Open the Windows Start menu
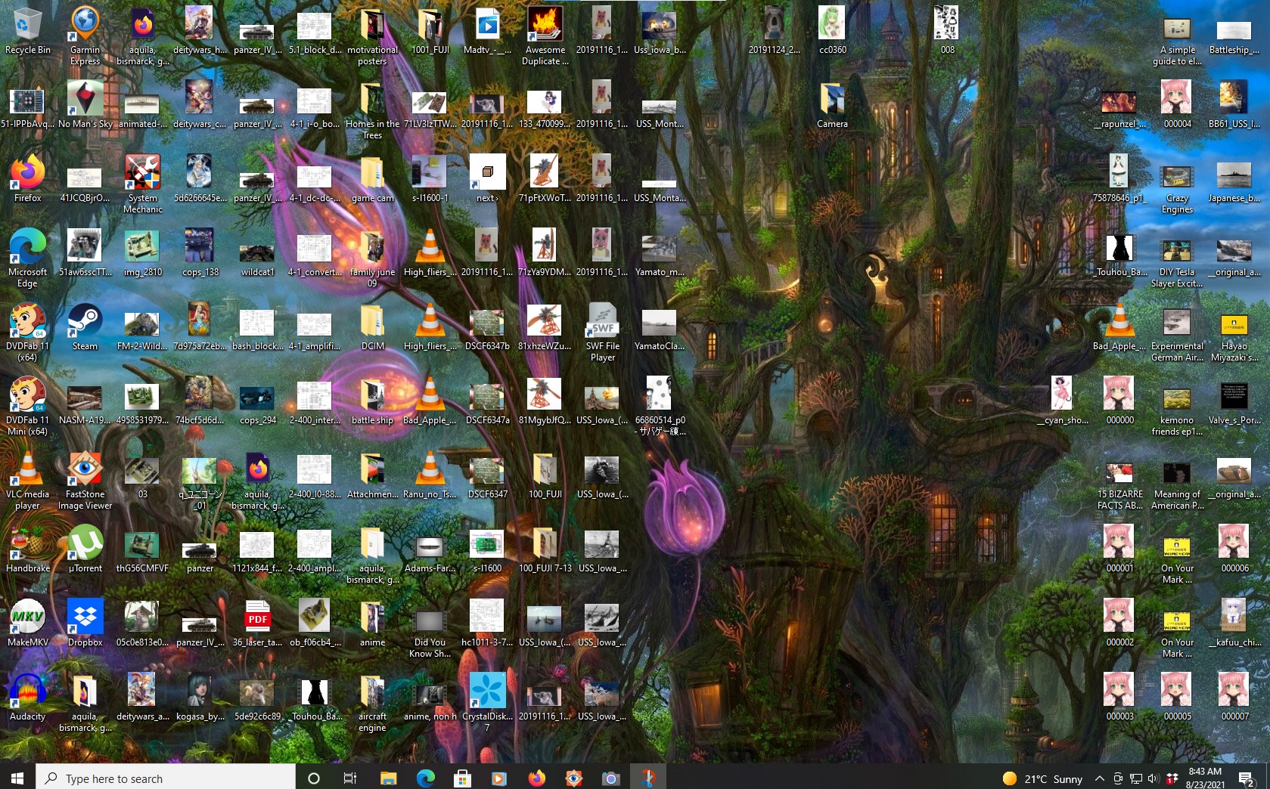 click(x=17, y=778)
